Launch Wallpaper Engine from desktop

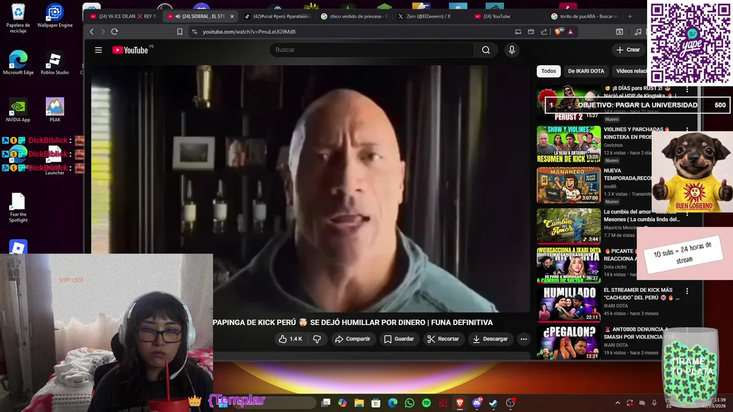click(x=55, y=16)
